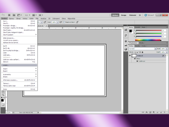Image resolution: width=169 pixels, height=127 pixels.
Task: Select the Malování workspace button
Action: (132, 15)
